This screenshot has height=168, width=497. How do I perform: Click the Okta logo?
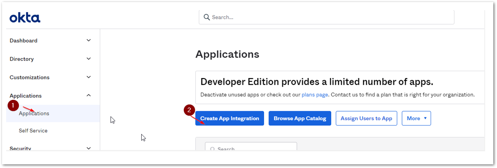click(x=25, y=18)
